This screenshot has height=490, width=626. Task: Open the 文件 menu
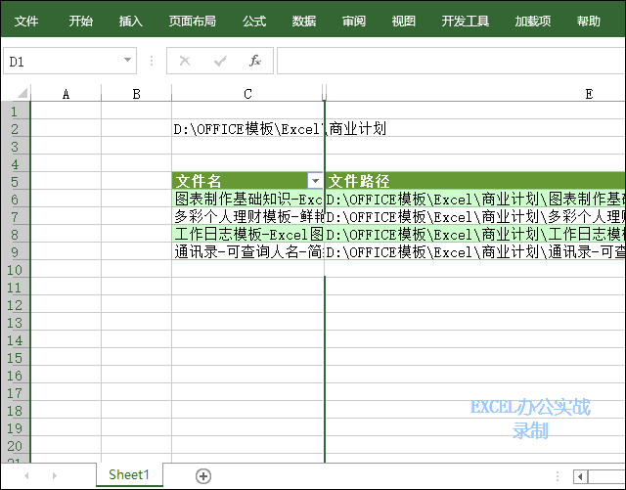[x=26, y=22]
